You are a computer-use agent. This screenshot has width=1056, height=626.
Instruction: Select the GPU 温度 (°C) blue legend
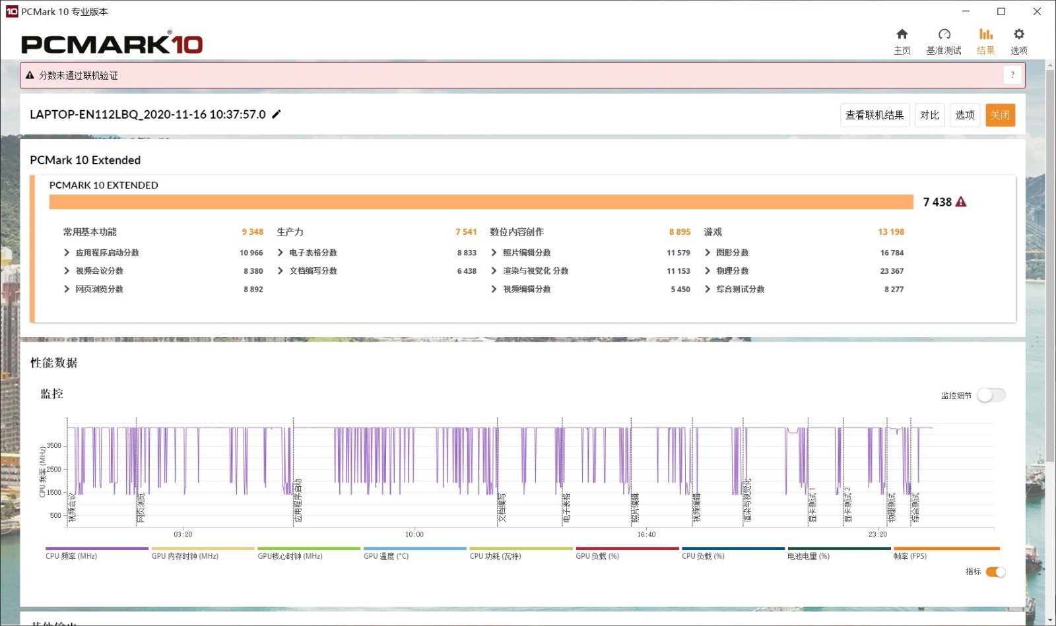pyautogui.click(x=415, y=553)
